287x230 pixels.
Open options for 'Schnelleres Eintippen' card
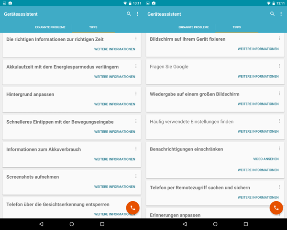point(136,121)
